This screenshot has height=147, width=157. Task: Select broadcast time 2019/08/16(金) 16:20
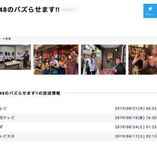[x=136, y=118]
